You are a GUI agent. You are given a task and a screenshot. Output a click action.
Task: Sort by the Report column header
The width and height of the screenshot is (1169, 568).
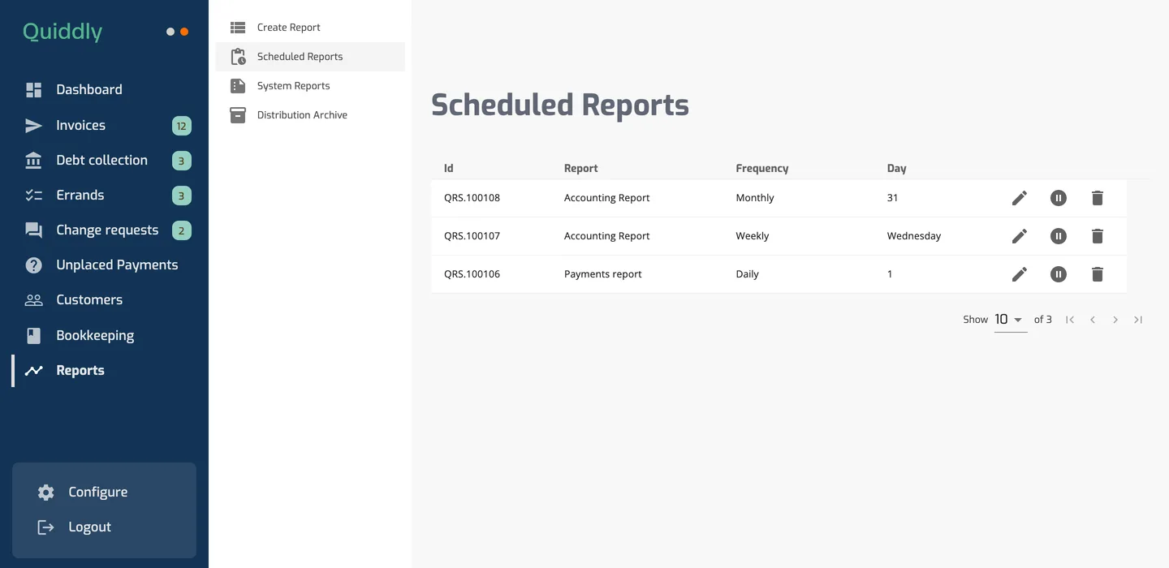pyautogui.click(x=581, y=169)
